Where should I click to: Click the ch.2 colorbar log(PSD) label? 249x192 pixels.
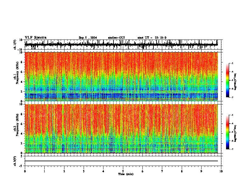[x=235, y=133]
